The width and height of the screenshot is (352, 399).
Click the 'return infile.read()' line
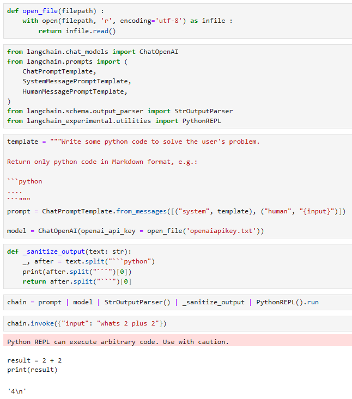click(x=77, y=31)
